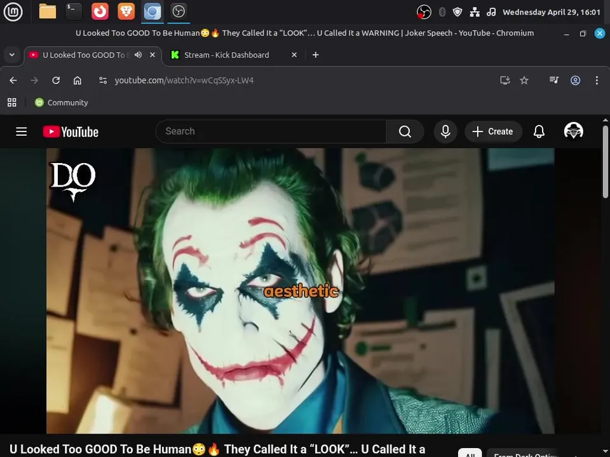Switch to Stream - Kick Dashboard tab
Screen dimensions: 610x457
pos(226,55)
